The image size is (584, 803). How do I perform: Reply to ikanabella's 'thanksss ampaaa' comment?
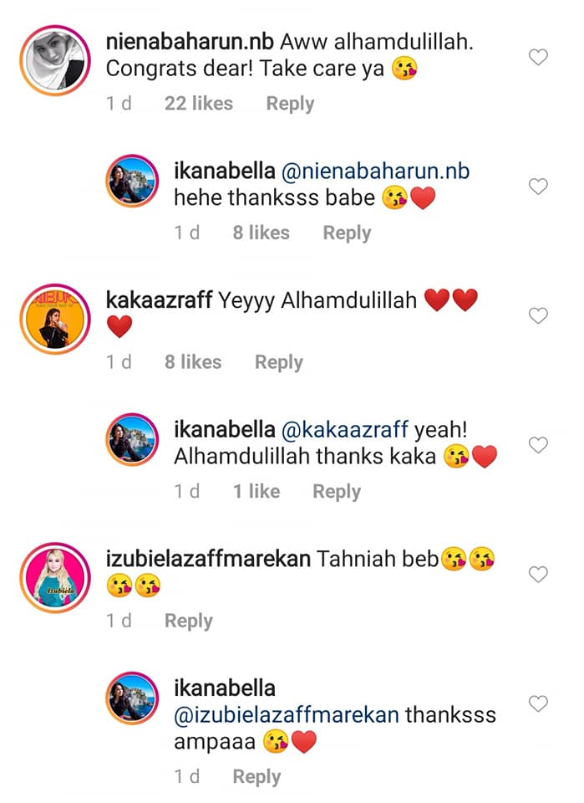(x=256, y=777)
